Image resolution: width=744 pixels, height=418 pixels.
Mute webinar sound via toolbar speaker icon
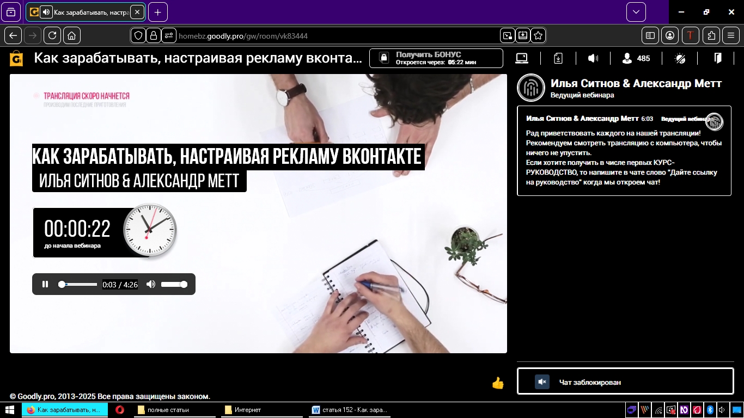point(593,58)
